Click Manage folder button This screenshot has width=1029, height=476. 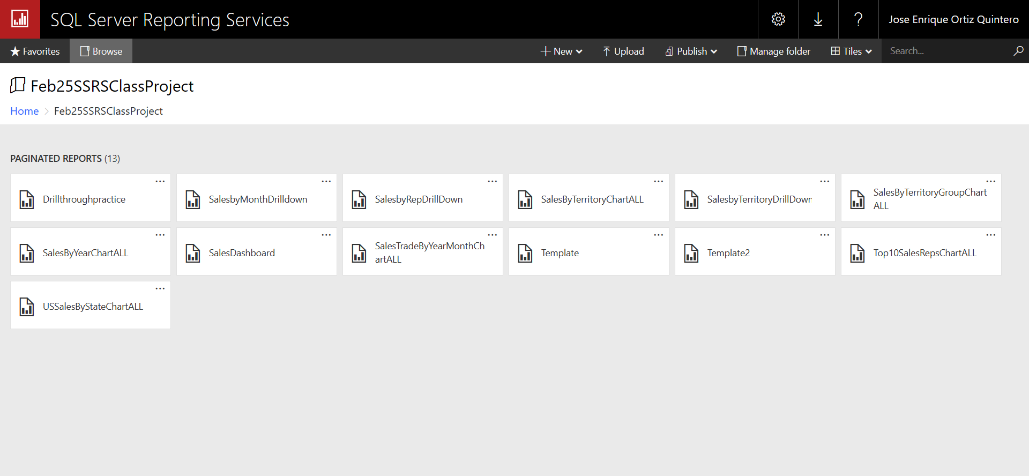point(774,51)
